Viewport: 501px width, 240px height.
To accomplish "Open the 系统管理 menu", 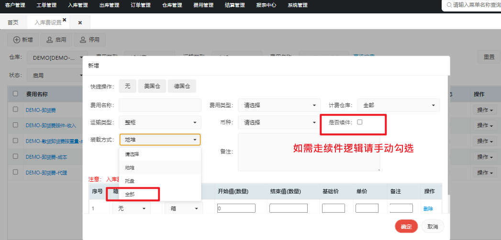I will click(x=298, y=5).
